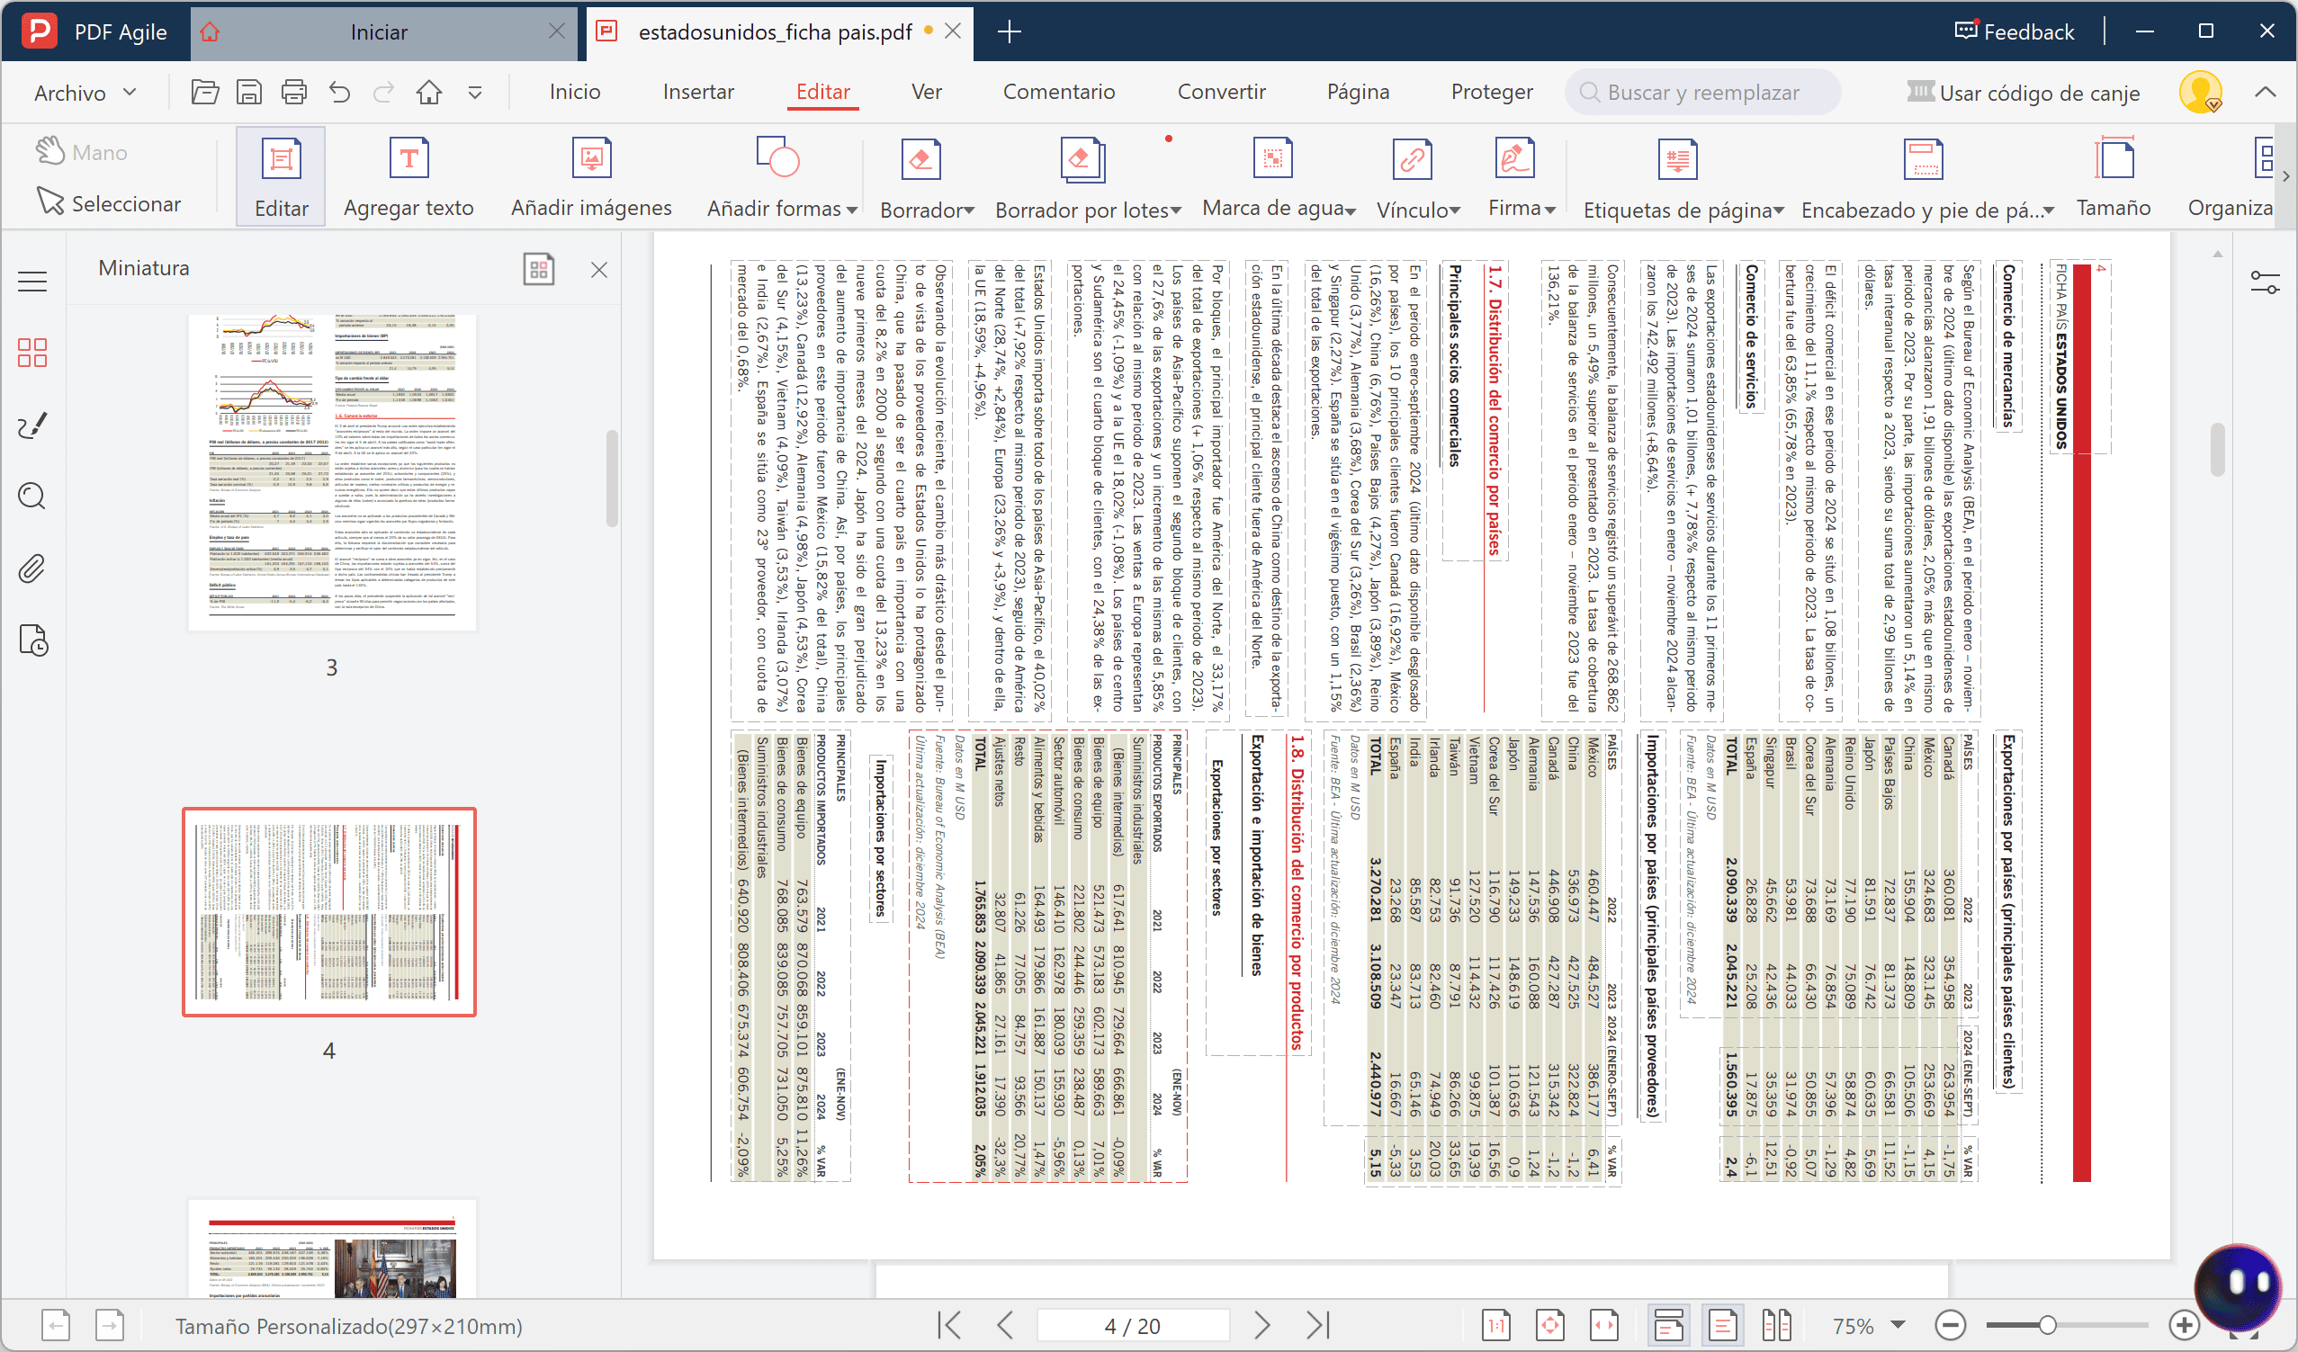
Task: Zoom out with the minus button
Action: point(1950,1326)
